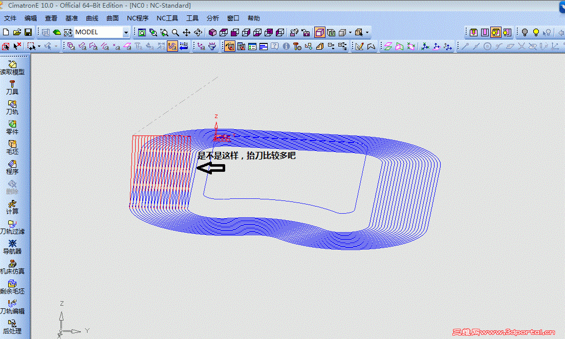Click the dark gray light bulb icon

(525, 32)
